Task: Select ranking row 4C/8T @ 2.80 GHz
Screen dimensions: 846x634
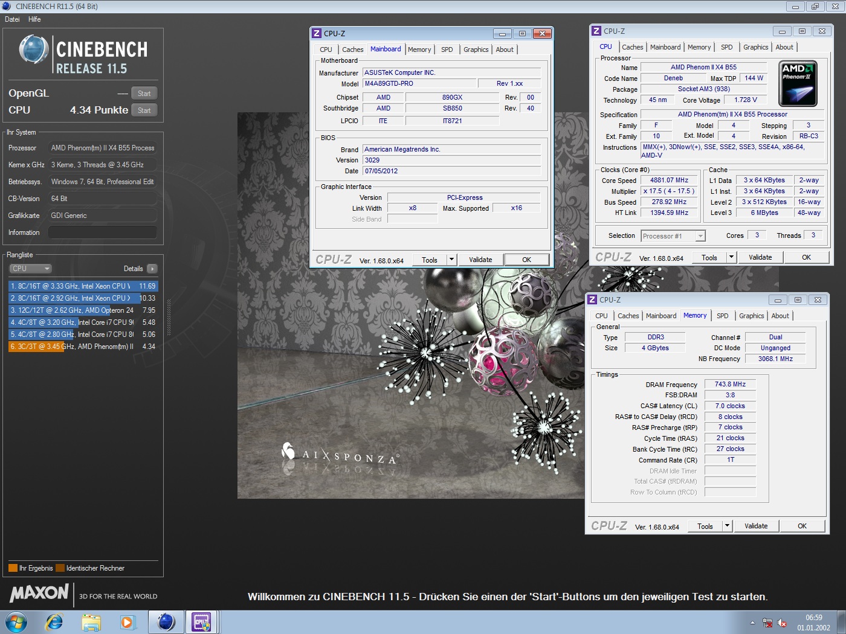Action: pyautogui.click(x=83, y=335)
